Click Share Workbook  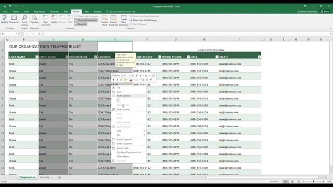pyautogui.click(x=124, y=20)
